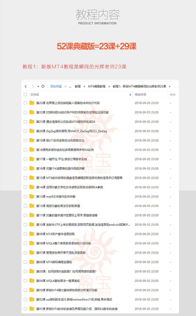Check the box for 第19课 folder
Screen dimensions: 196x316
tap(25, 140)
